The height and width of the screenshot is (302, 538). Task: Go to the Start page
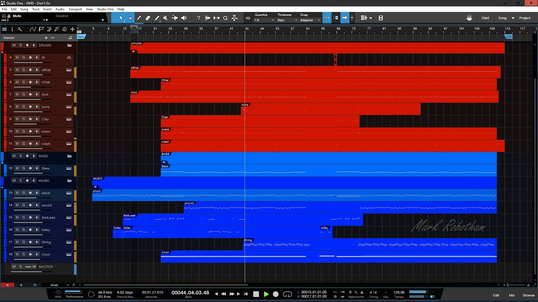(x=485, y=18)
